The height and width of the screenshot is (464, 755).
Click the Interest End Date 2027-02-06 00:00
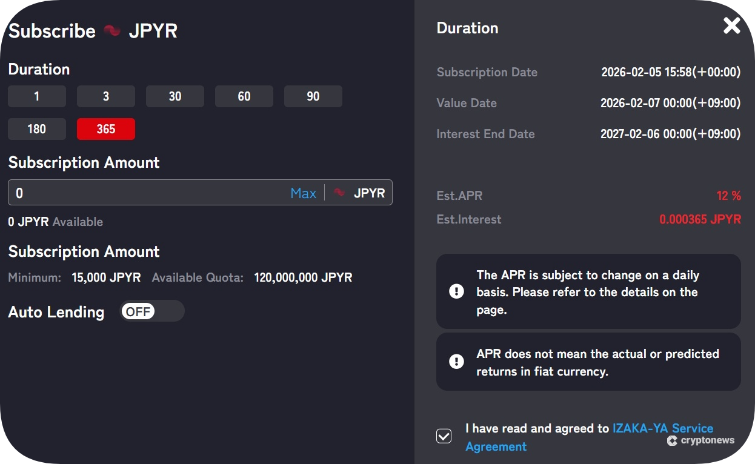(671, 134)
